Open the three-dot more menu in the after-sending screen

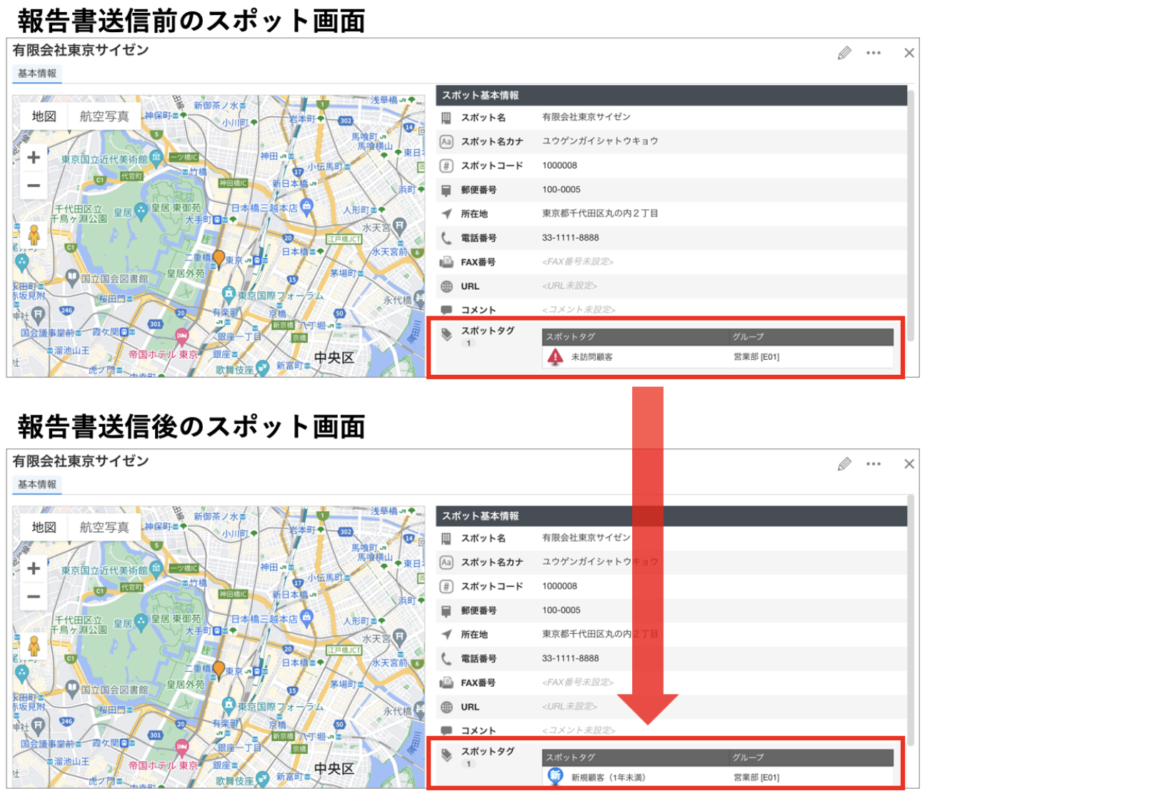click(874, 464)
